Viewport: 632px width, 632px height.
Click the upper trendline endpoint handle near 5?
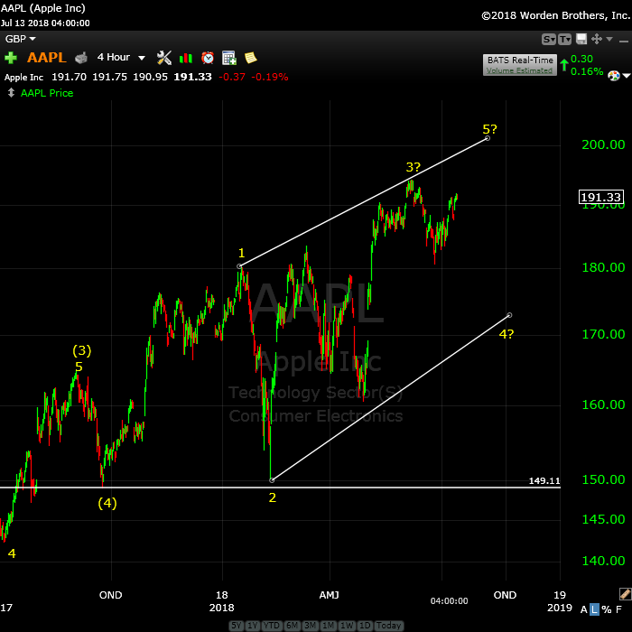(488, 138)
